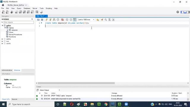The width and height of the screenshot is (190, 107).
Task: Open Limit to 1000 rows dropdown
Action: tap(86, 20)
